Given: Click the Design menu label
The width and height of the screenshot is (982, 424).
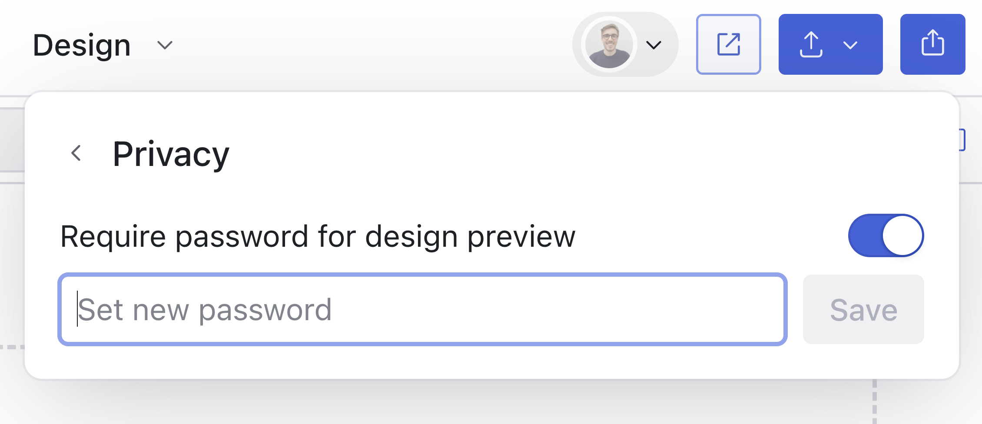Looking at the screenshot, I should [82, 45].
